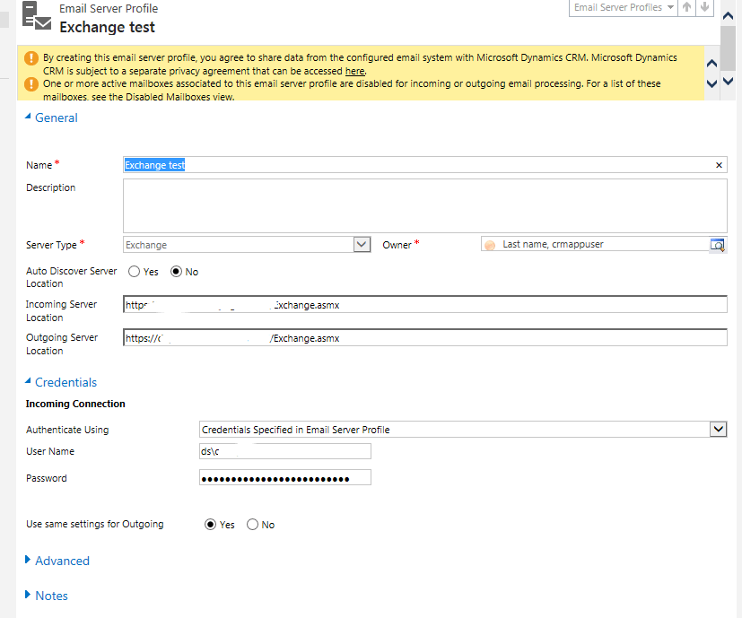This screenshot has height=618, width=742.
Task: Clear the Name field with the x icon
Action: click(x=717, y=165)
